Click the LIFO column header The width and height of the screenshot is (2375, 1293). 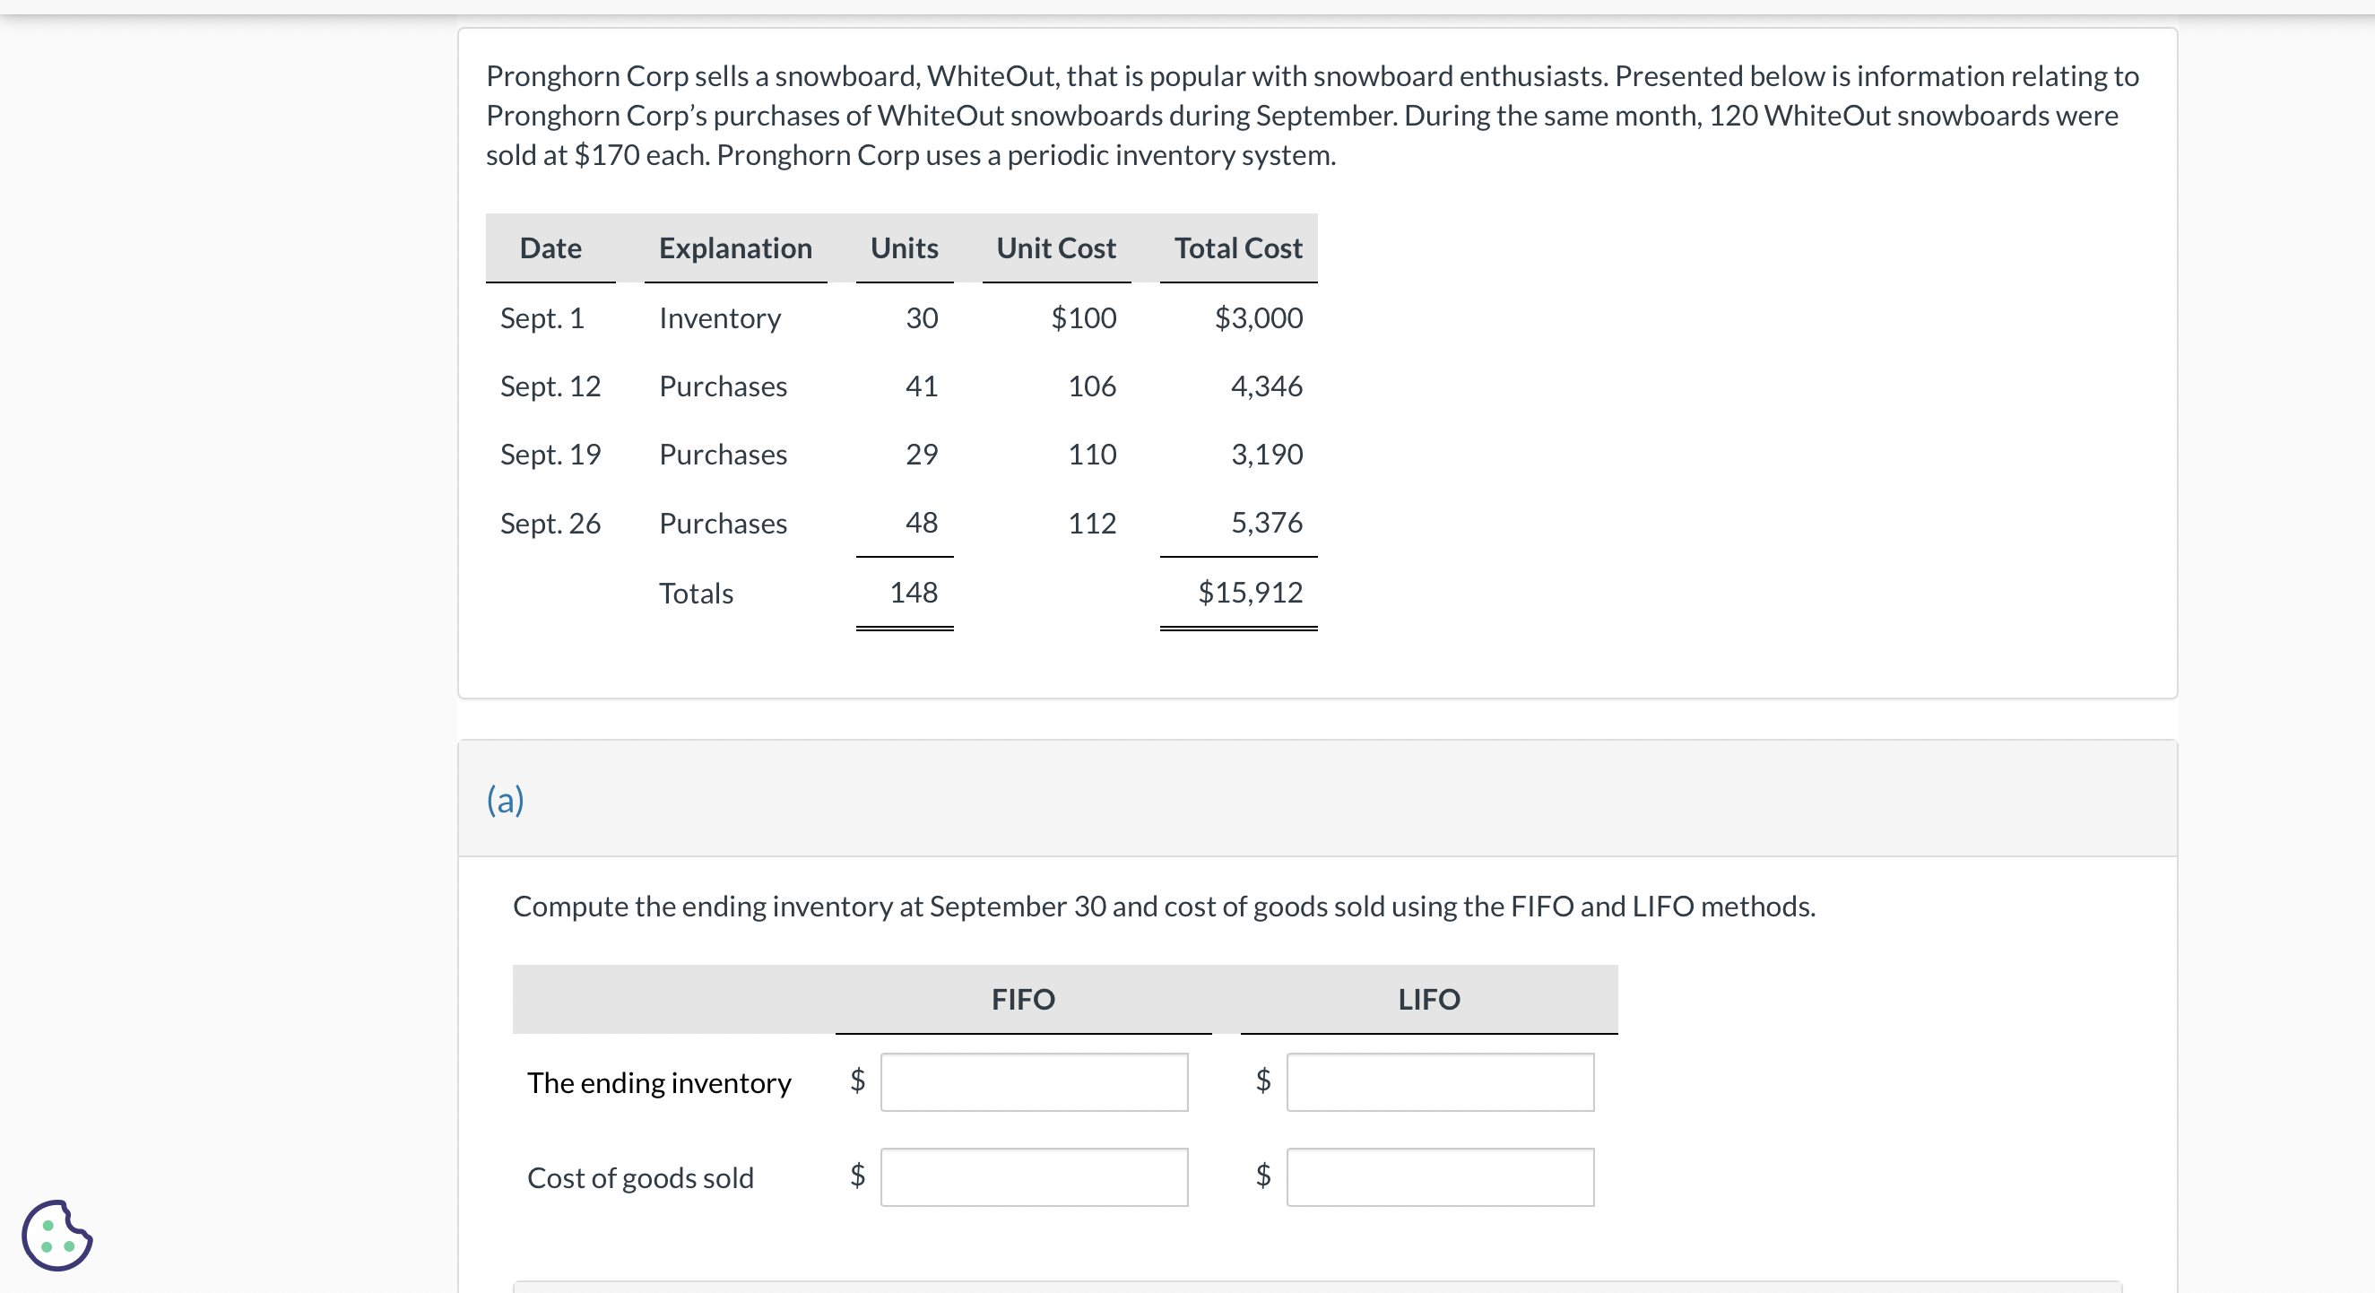coord(1428,999)
